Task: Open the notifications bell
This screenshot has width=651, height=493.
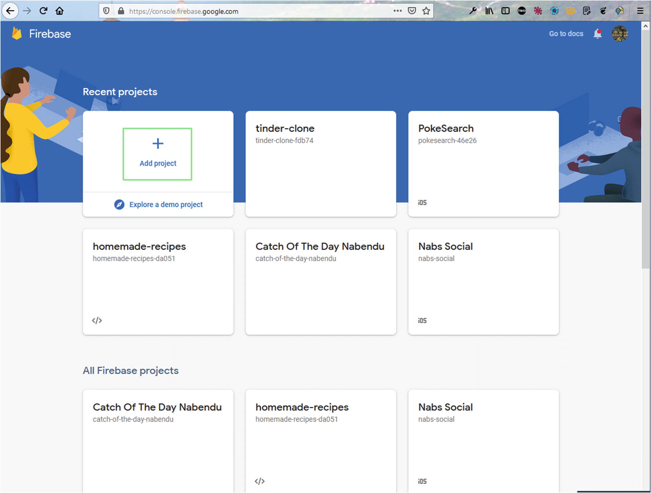Action: pyautogui.click(x=597, y=34)
